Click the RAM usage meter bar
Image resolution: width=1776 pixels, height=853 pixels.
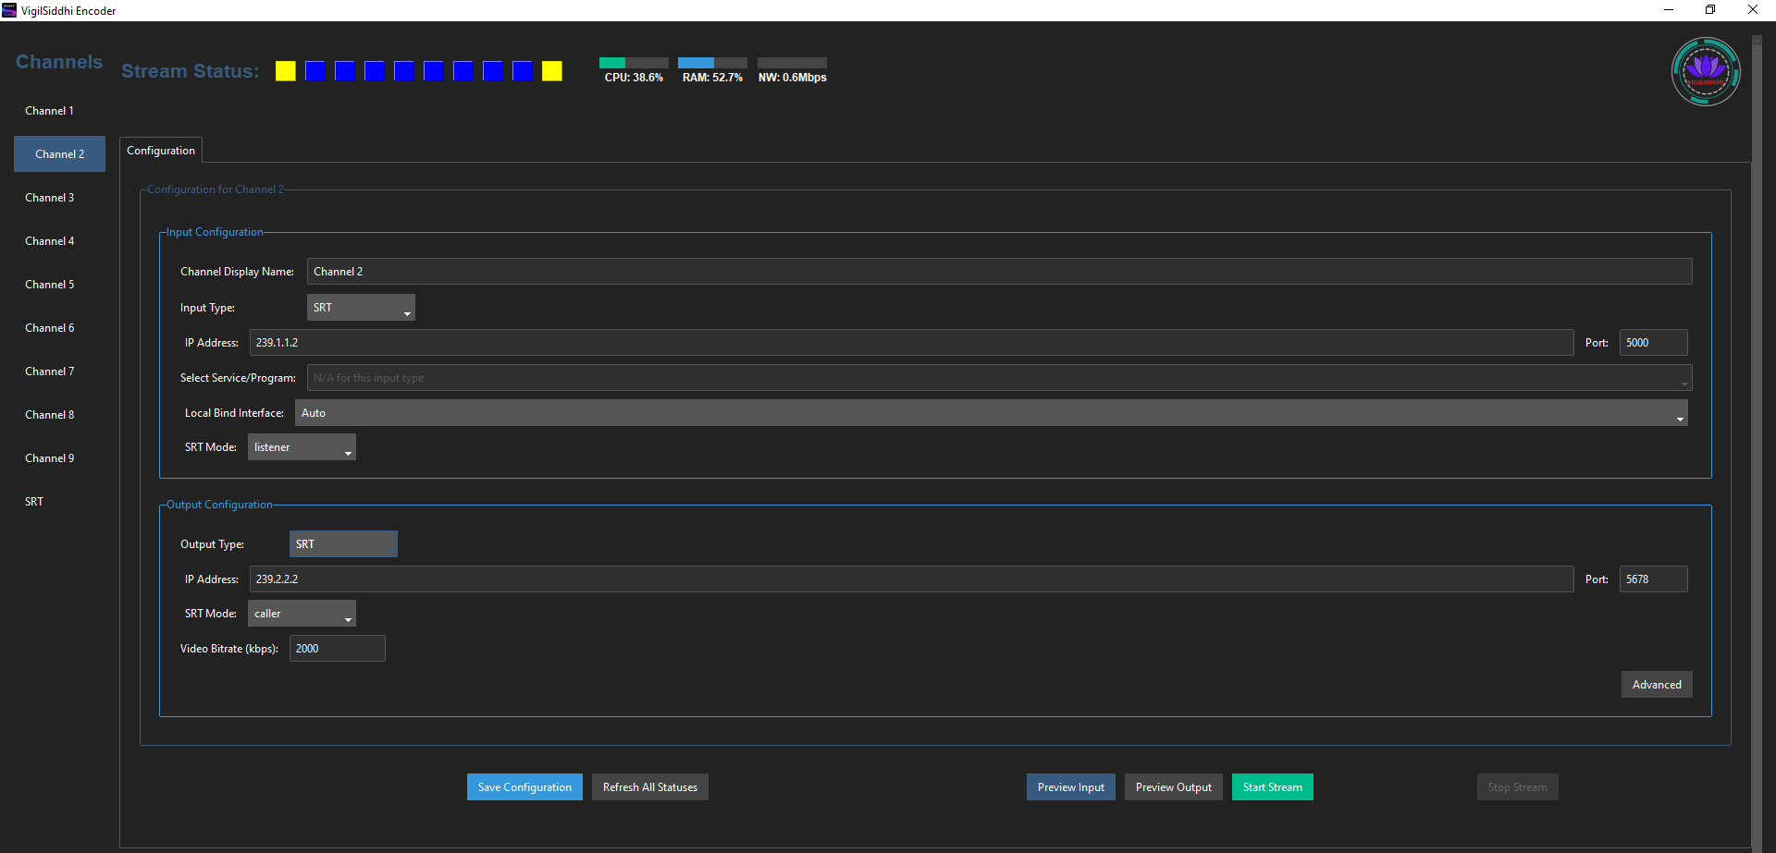tap(711, 63)
